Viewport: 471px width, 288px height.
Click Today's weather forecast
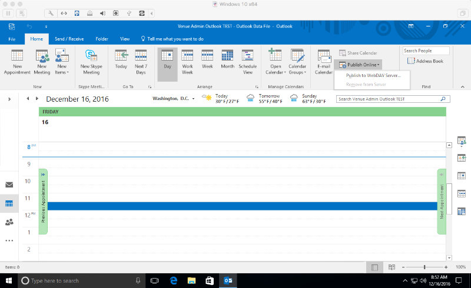click(x=221, y=99)
